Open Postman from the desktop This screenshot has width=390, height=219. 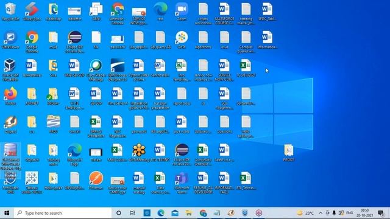(96, 181)
